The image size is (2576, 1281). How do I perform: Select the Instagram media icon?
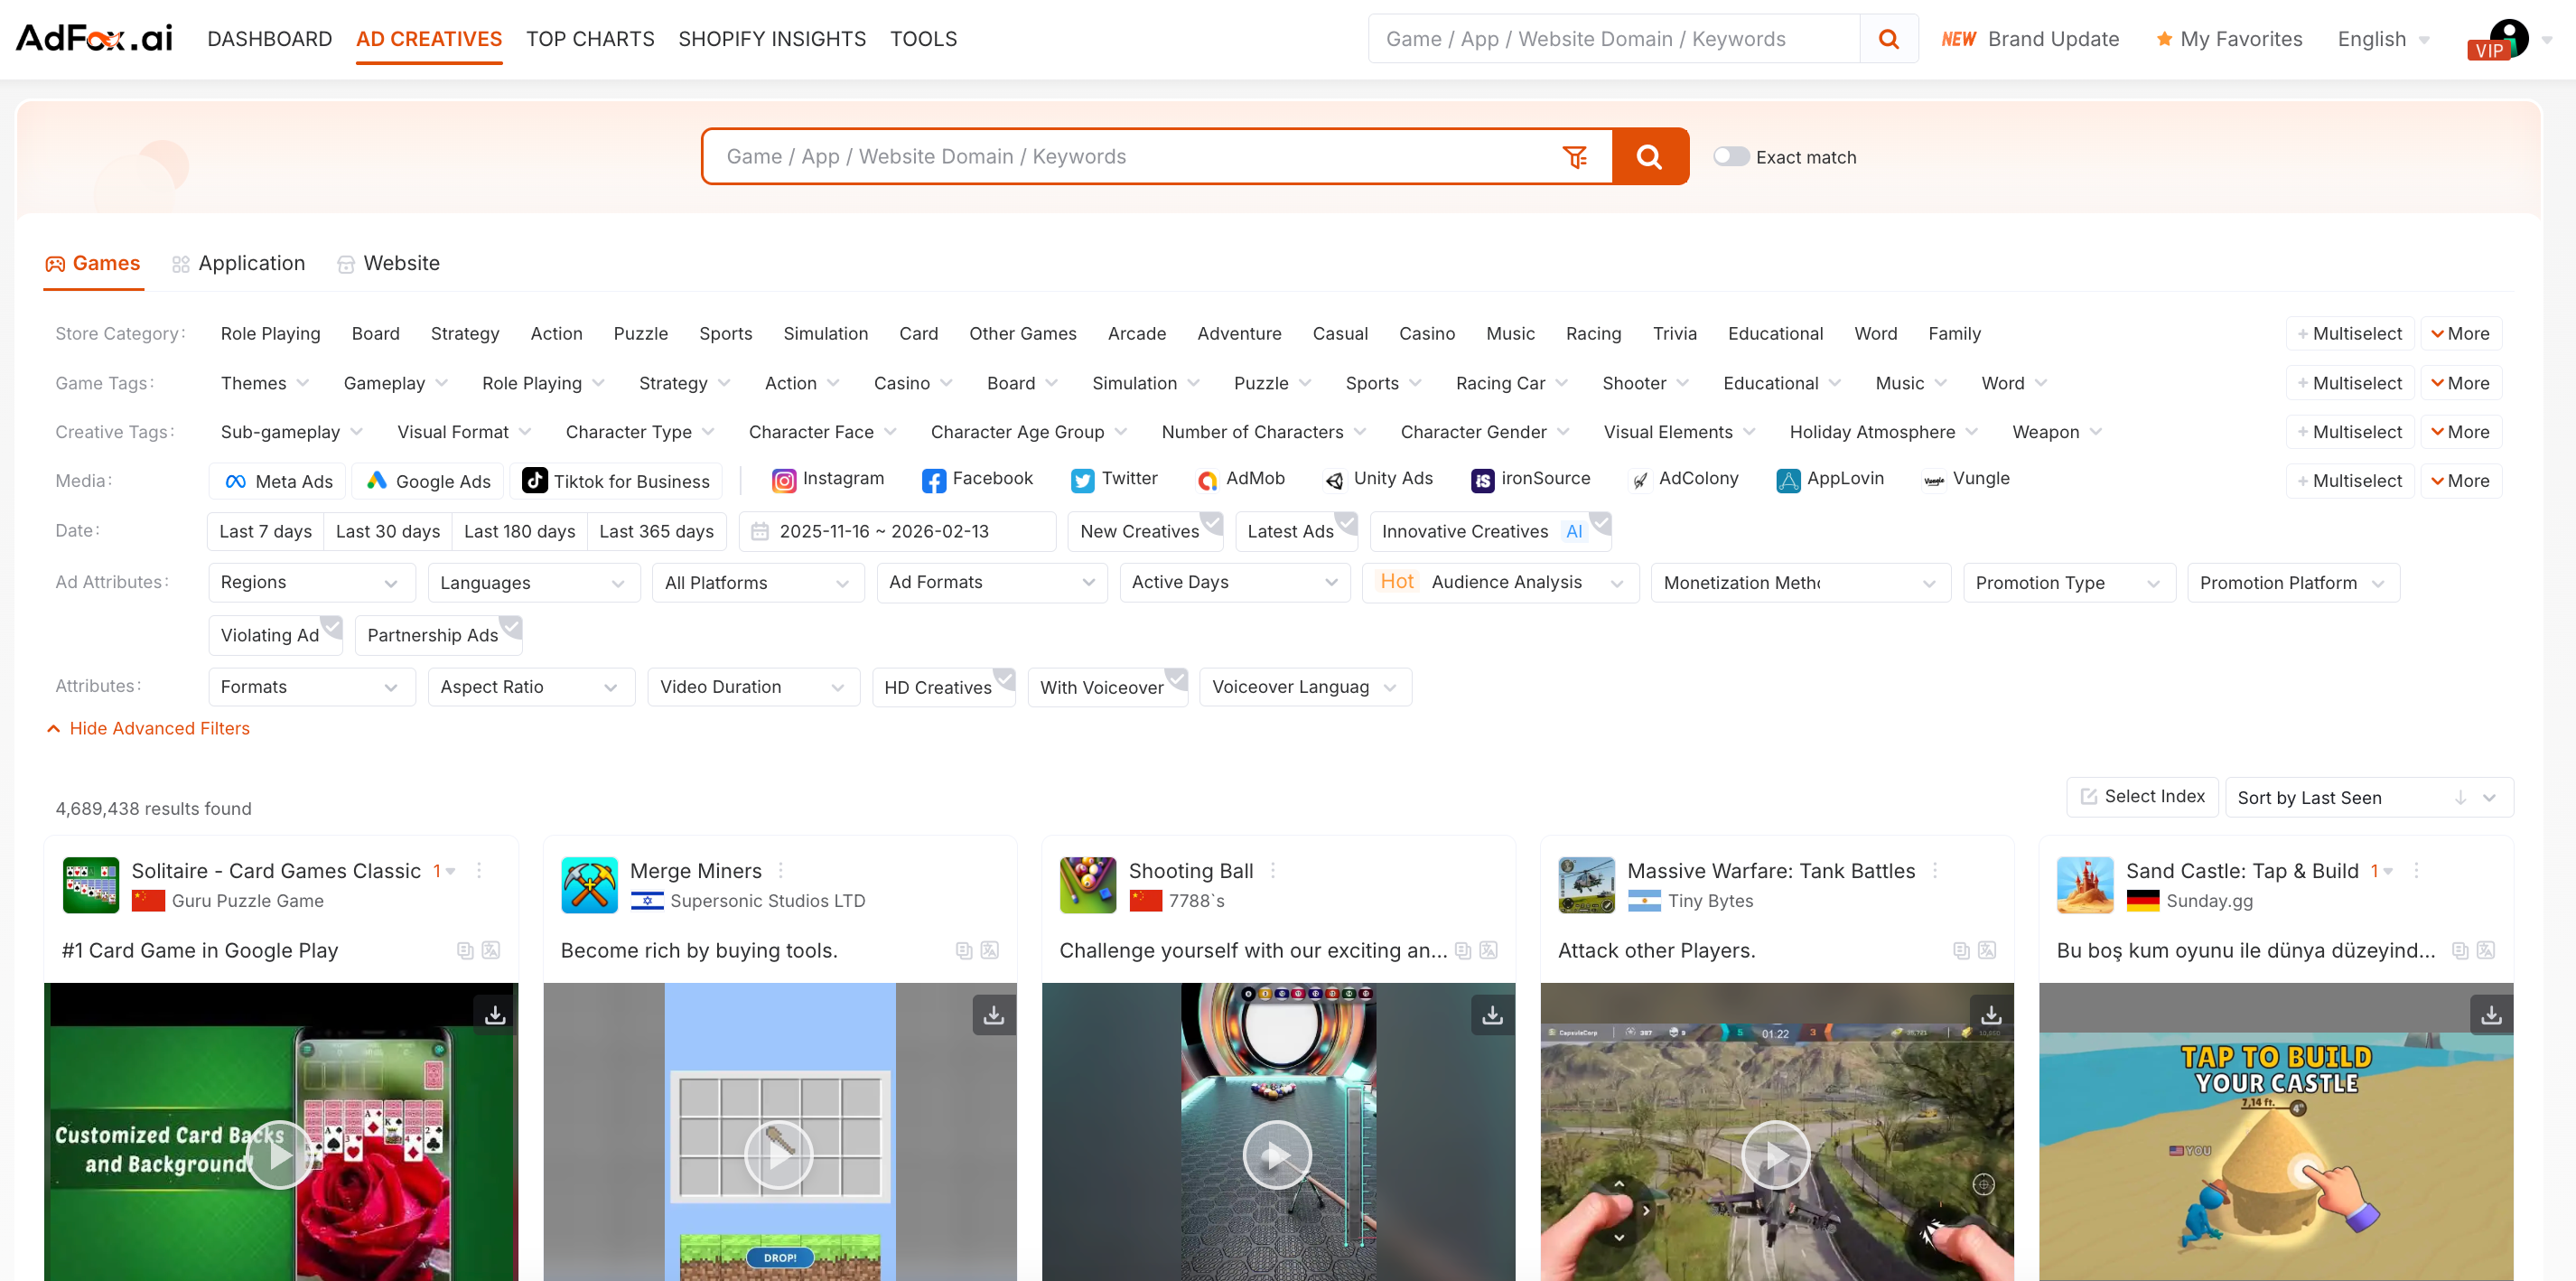pos(784,481)
